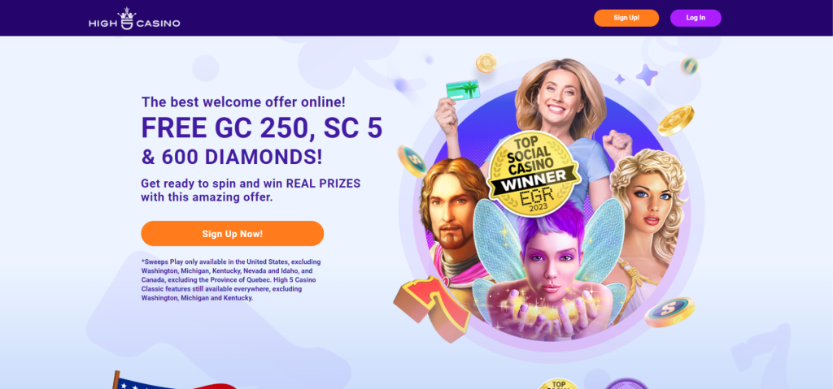Click the teal S coin left of circle

tap(412, 161)
